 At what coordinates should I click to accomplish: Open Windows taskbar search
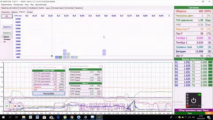[x=10, y=117]
